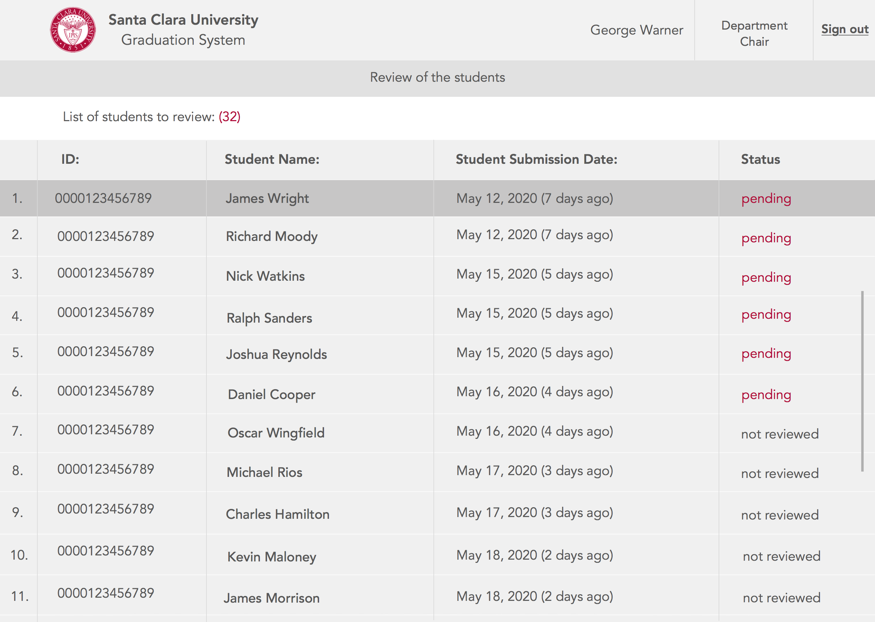
Task: Select the Review of the students header
Action: [437, 78]
